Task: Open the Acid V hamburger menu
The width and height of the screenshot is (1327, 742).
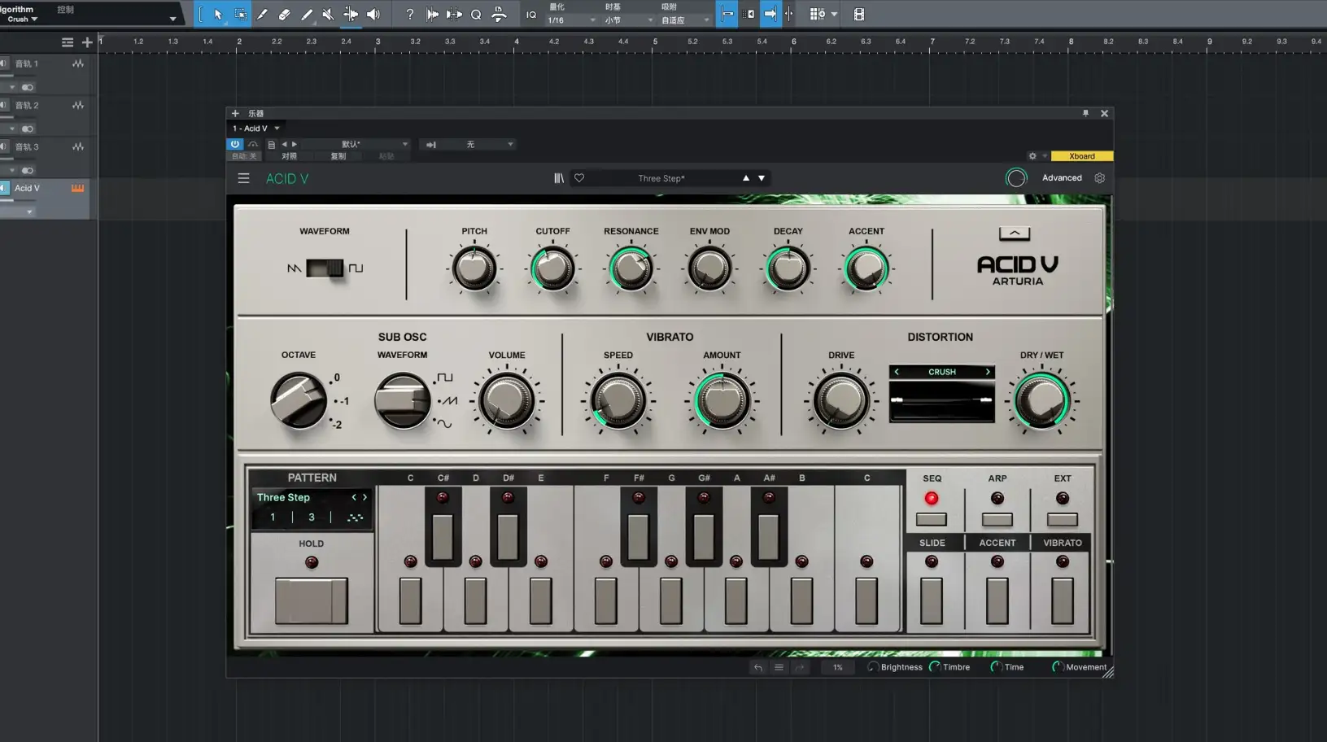Action: pos(243,178)
